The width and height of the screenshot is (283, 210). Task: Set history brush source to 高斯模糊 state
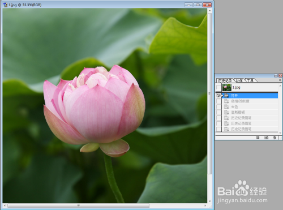218,112
